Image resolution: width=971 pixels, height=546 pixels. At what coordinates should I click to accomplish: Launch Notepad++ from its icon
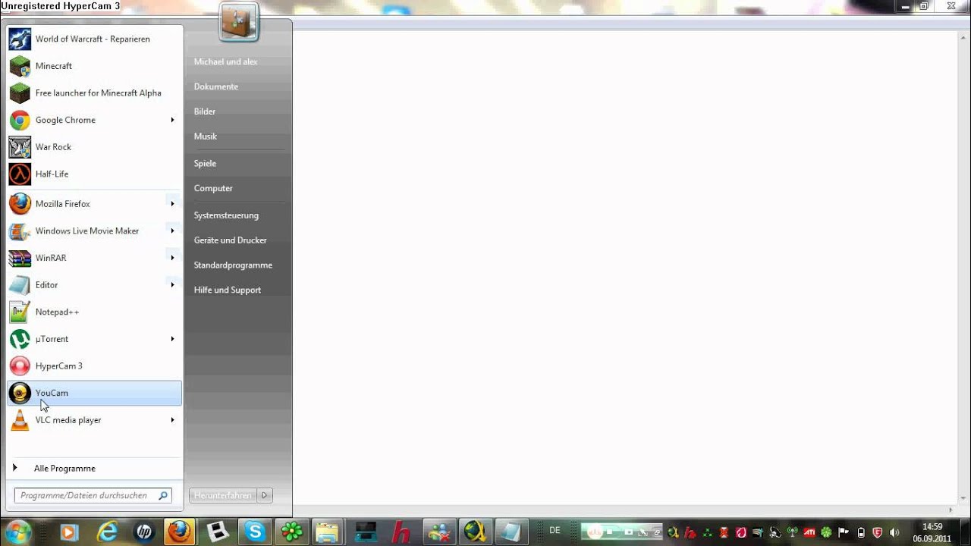[20, 312]
